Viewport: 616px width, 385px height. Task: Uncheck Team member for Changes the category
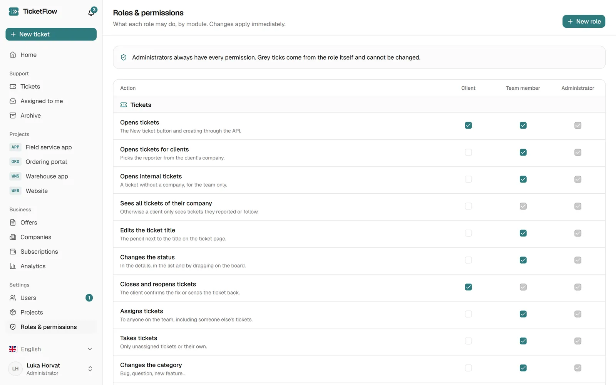[x=523, y=368]
